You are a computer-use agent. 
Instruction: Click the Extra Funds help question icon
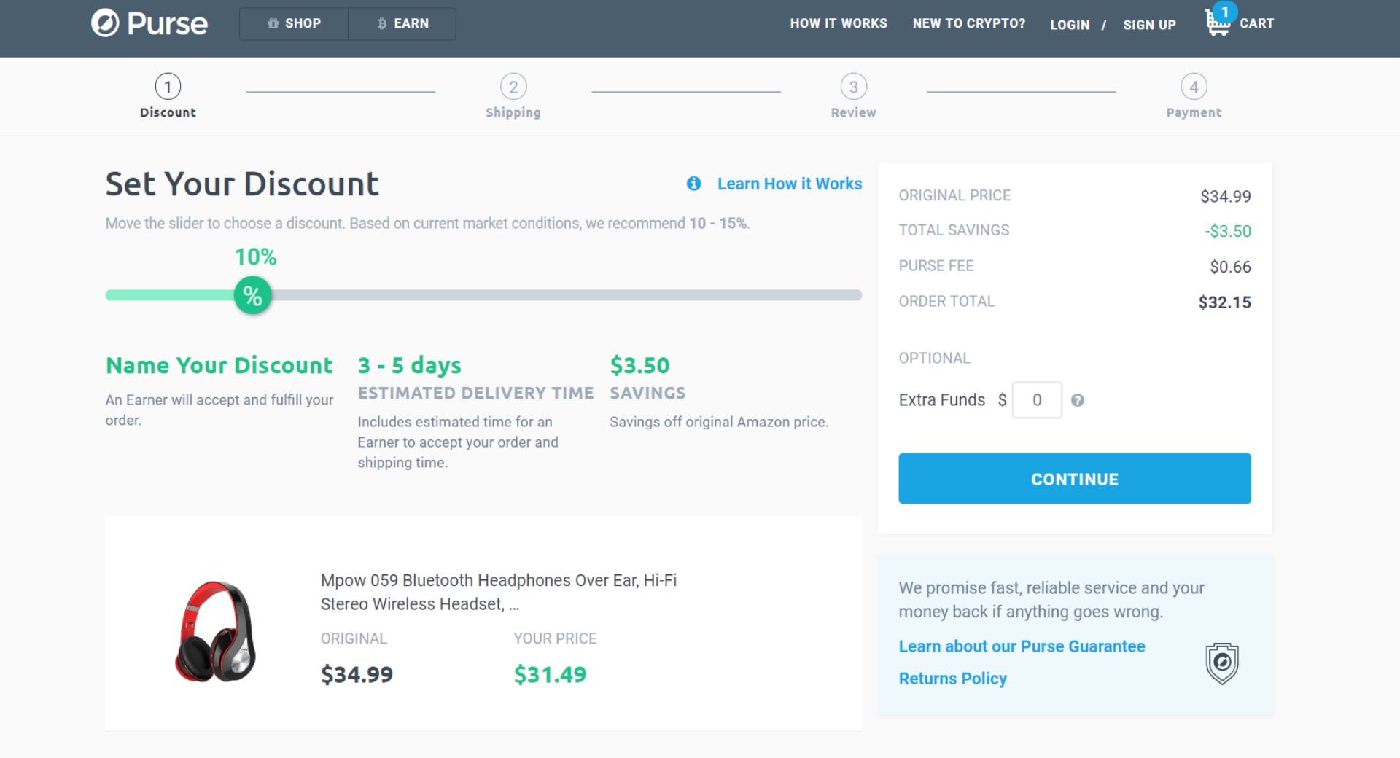(x=1077, y=400)
